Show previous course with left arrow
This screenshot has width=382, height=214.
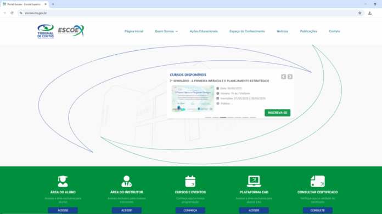point(283,77)
